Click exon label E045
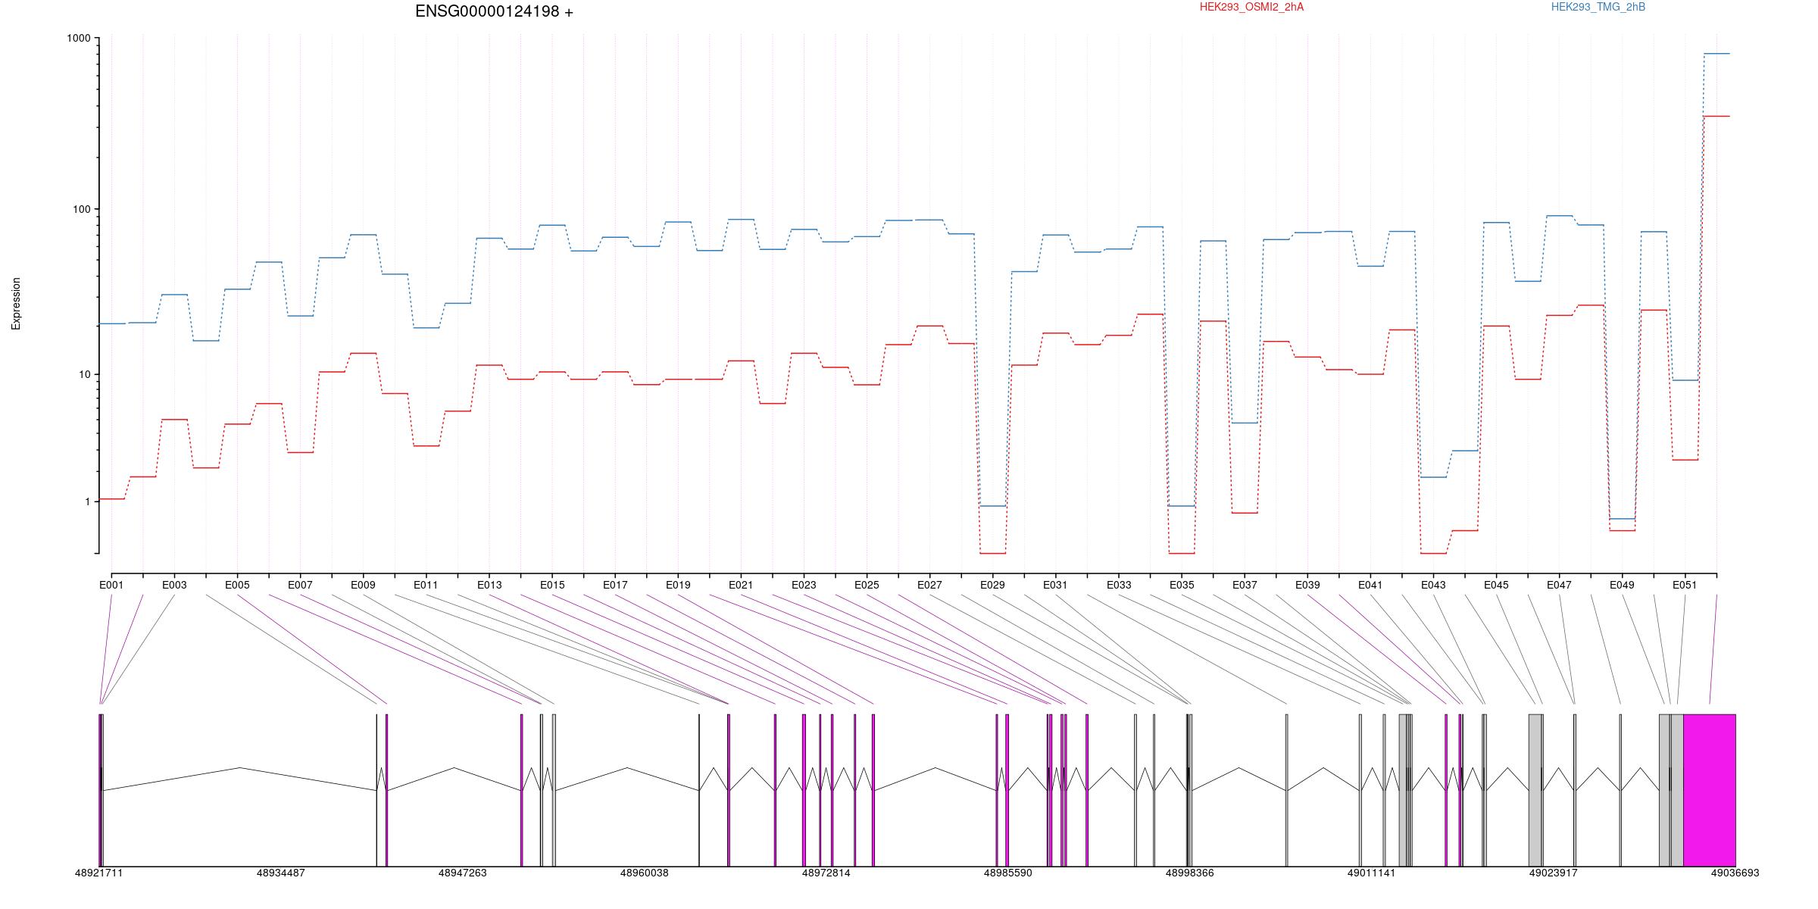Image resolution: width=1818 pixels, height=909 pixels. pos(1496,585)
